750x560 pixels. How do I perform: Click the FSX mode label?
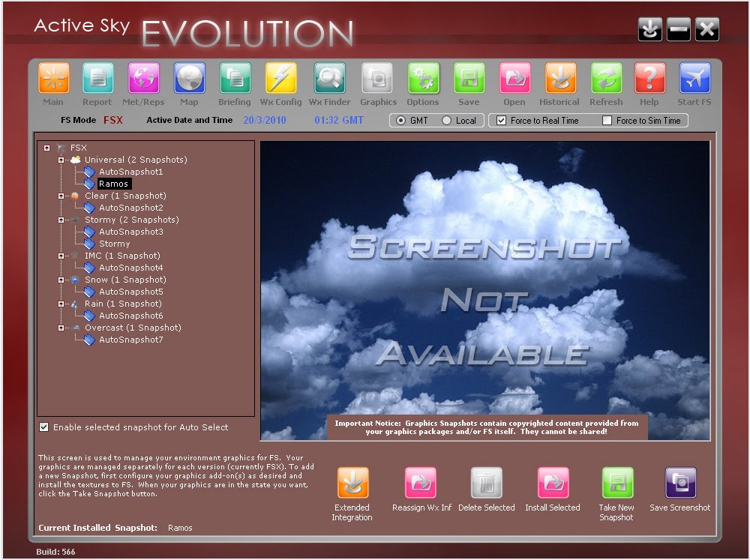coord(113,120)
